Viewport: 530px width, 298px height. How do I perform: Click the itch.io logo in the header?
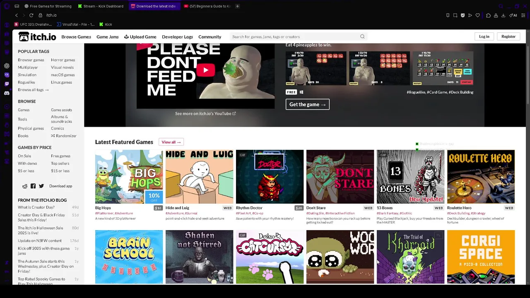(37, 37)
